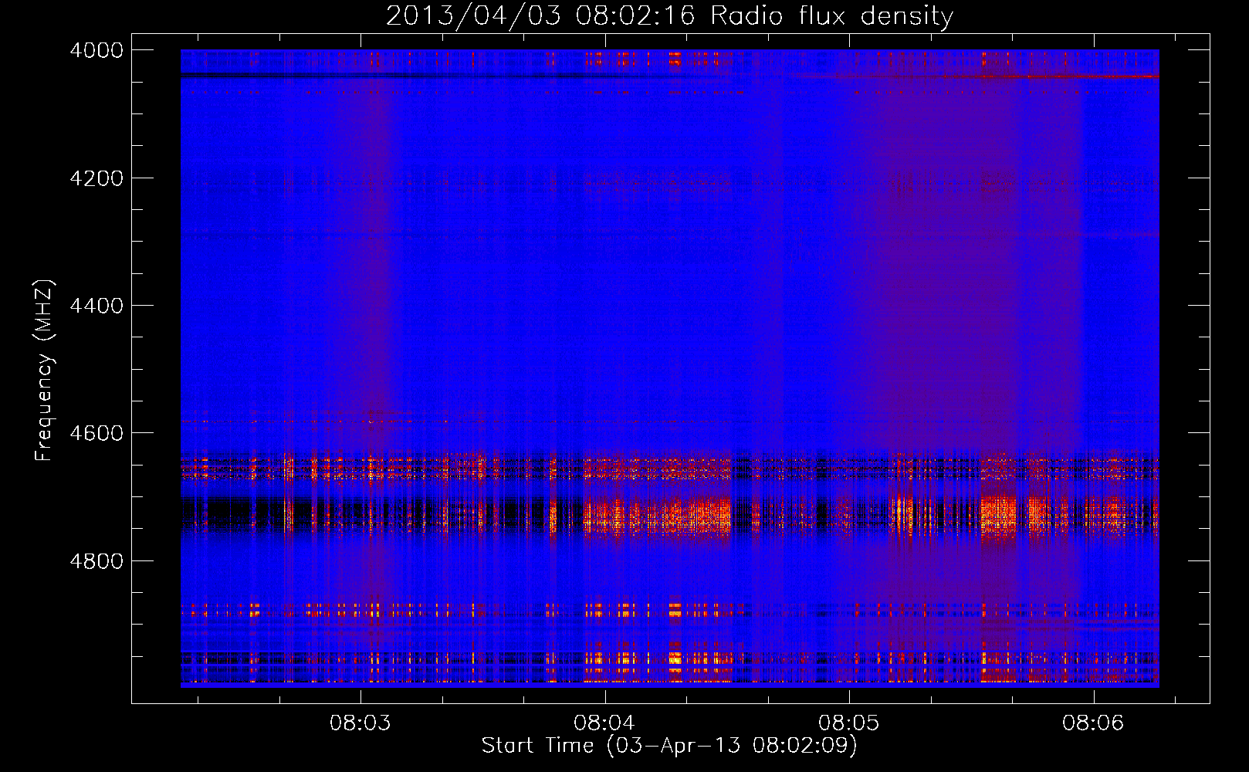1249x772 pixels.
Task: Click the '4800' frequency axis label
Action: (x=96, y=560)
